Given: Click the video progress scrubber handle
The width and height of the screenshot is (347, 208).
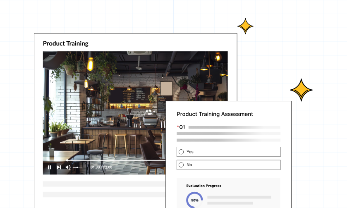Looking at the screenshot, I should [x=67, y=160].
